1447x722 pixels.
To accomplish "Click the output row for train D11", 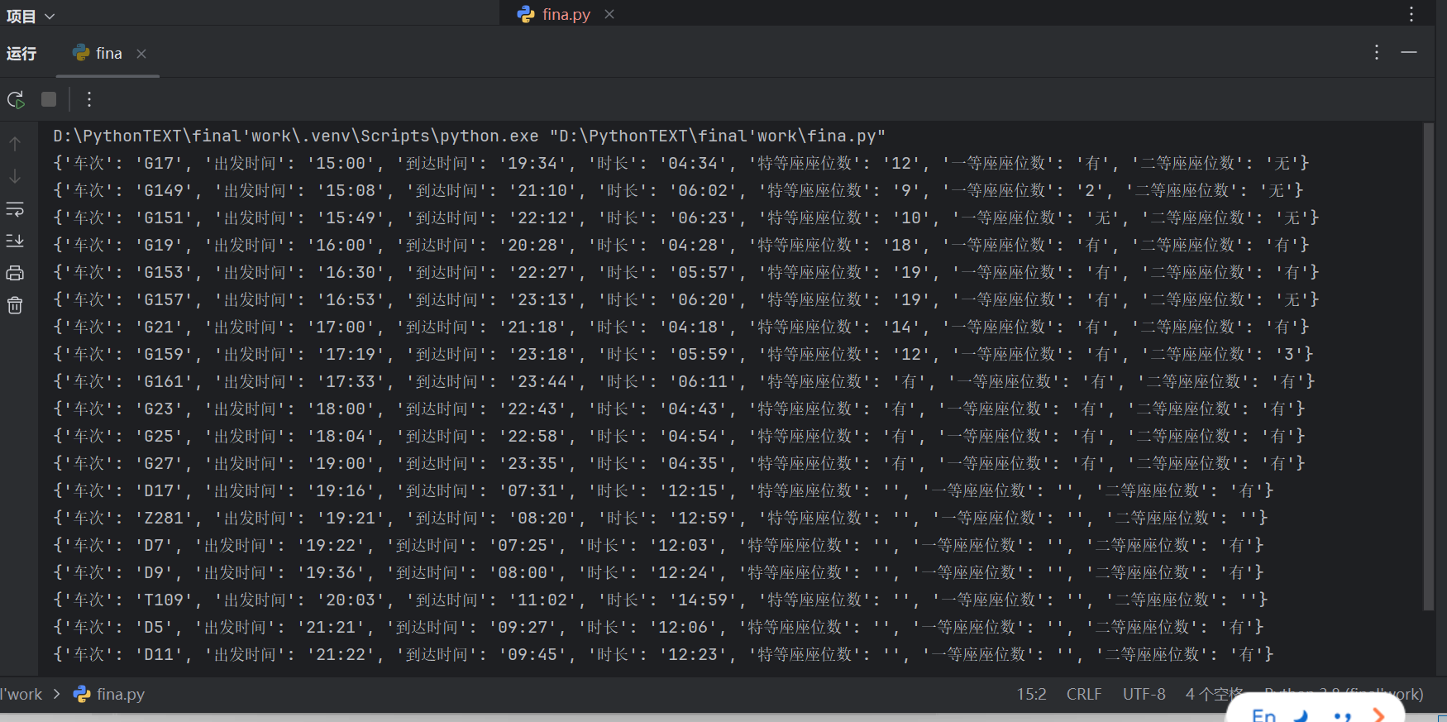I will [x=663, y=654].
